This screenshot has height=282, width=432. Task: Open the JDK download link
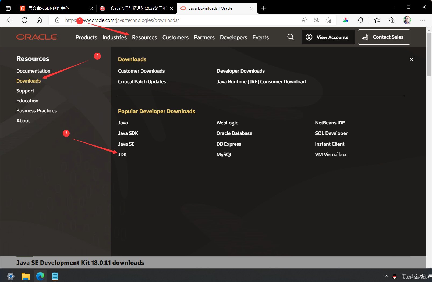click(x=122, y=155)
